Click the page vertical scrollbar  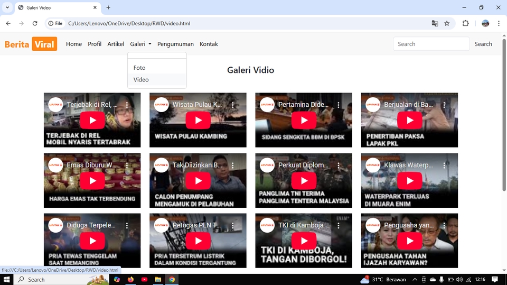pyautogui.click(x=504, y=116)
